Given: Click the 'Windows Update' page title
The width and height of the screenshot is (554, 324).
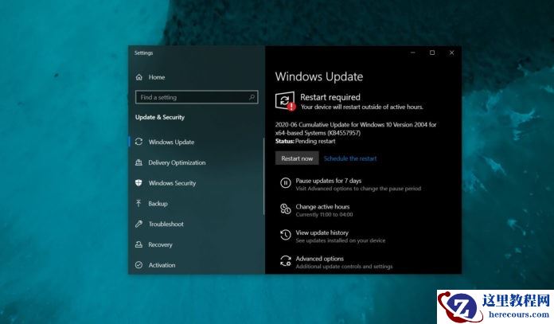Looking at the screenshot, I should tap(319, 76).
